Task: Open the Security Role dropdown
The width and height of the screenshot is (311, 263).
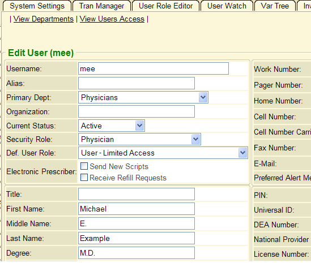Action: (x=196, y=139)
